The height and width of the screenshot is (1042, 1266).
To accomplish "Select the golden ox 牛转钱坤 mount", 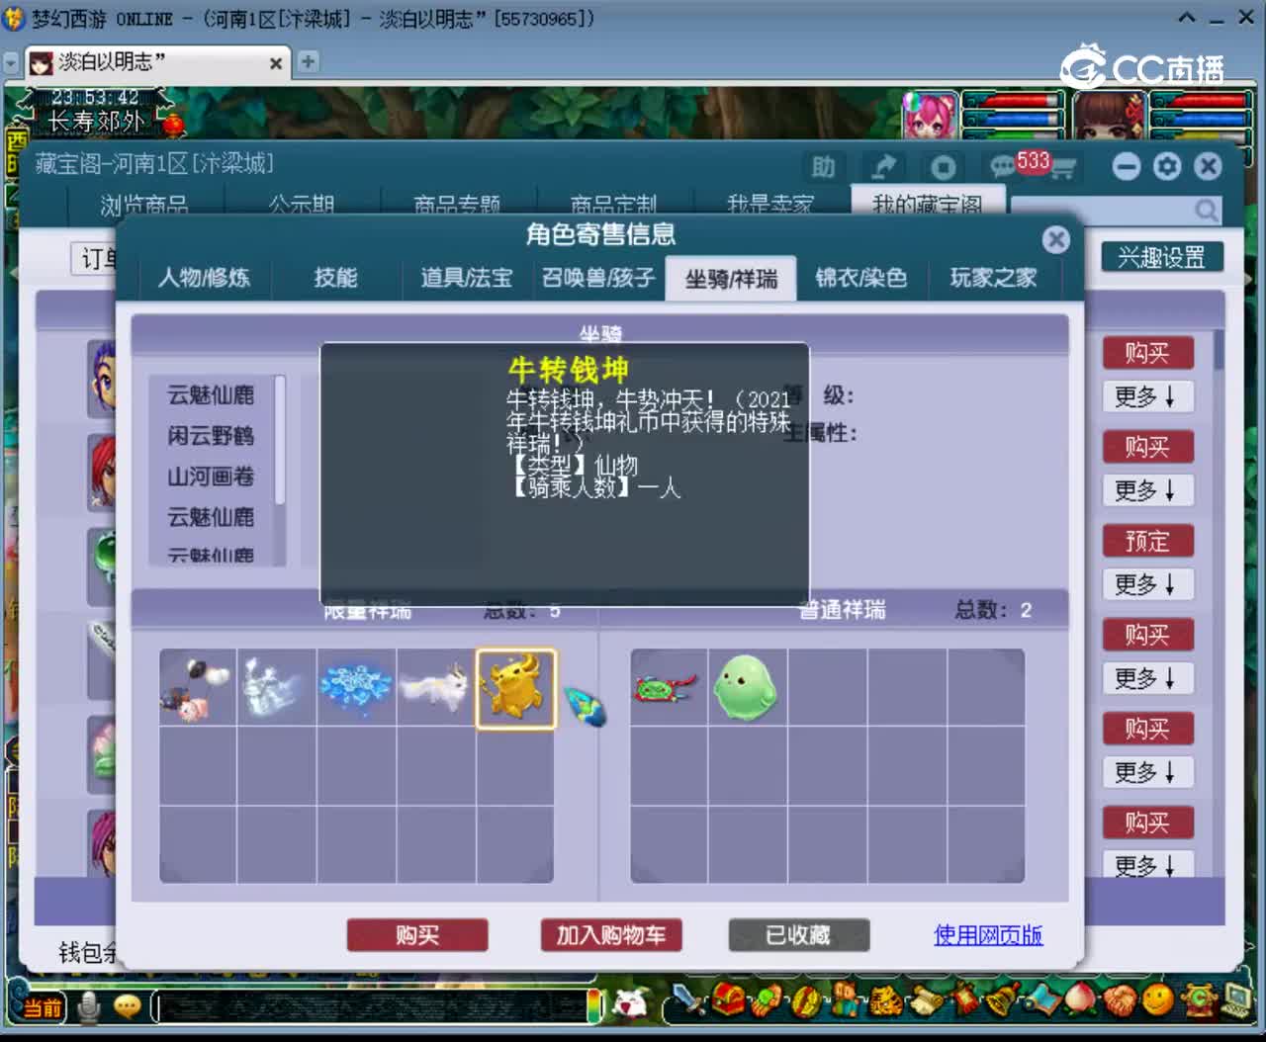I will 515,689.
